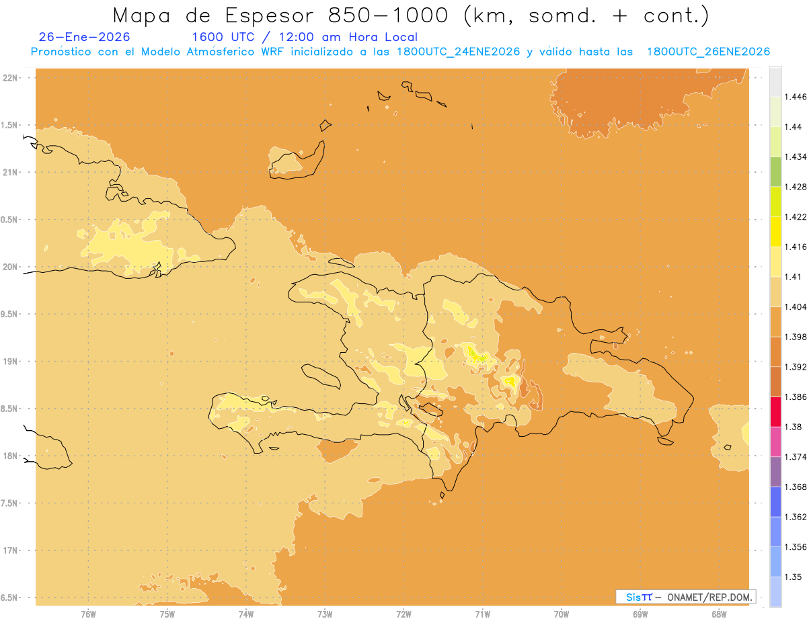807x623 pixels.
Task: Click the '19N' latitude axis label
Action: (11, 361)
